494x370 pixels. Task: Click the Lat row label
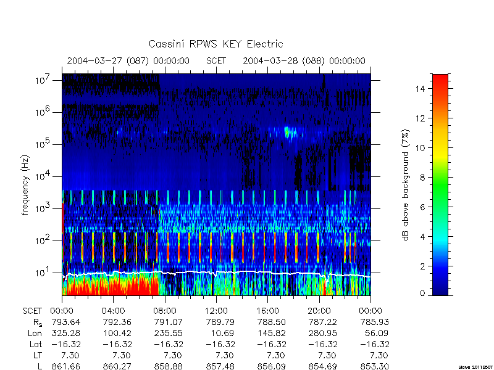click(x=36, y=344)
